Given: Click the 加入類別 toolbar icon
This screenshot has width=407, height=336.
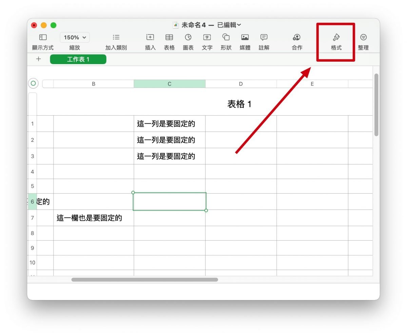Looking at the screenshot, I should (116, 37).
